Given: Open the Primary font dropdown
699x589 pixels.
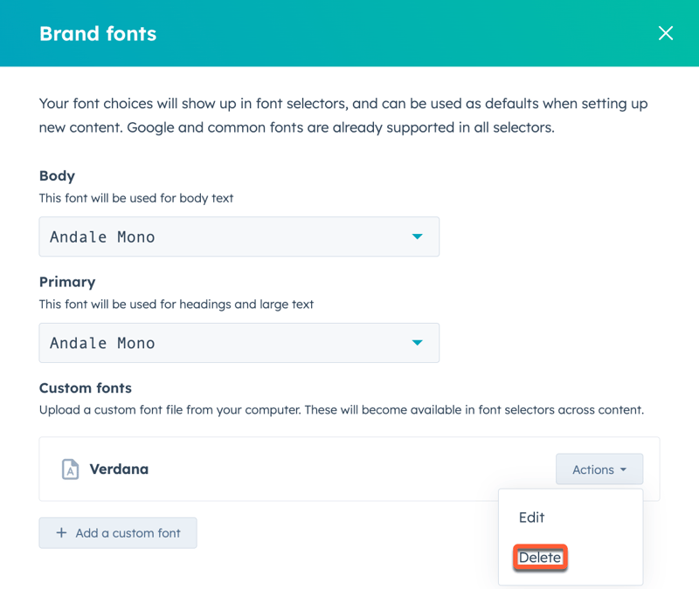Looking at the screenshot, I should (x=239, y=343).
